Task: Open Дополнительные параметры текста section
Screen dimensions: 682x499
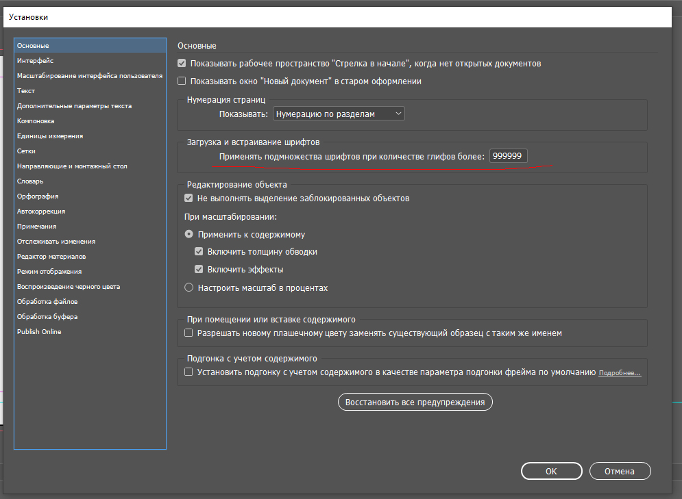Action: 90,106
